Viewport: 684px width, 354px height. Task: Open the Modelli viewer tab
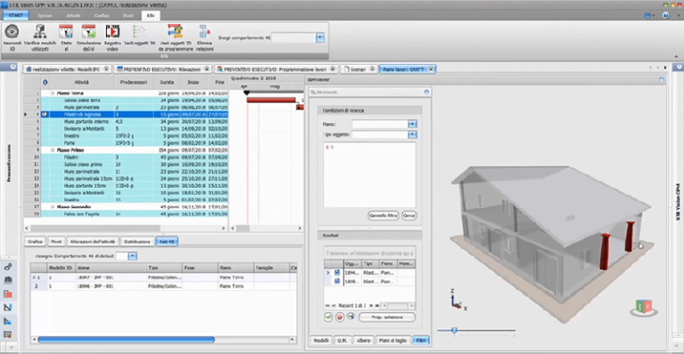321,341
